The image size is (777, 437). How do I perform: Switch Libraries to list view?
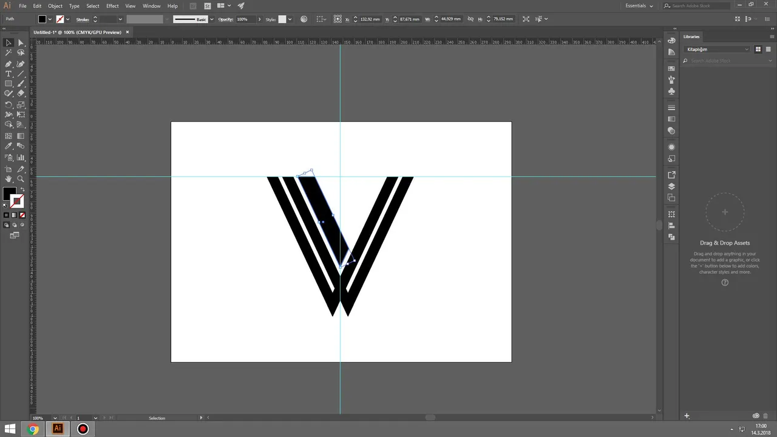coord(768,49)
